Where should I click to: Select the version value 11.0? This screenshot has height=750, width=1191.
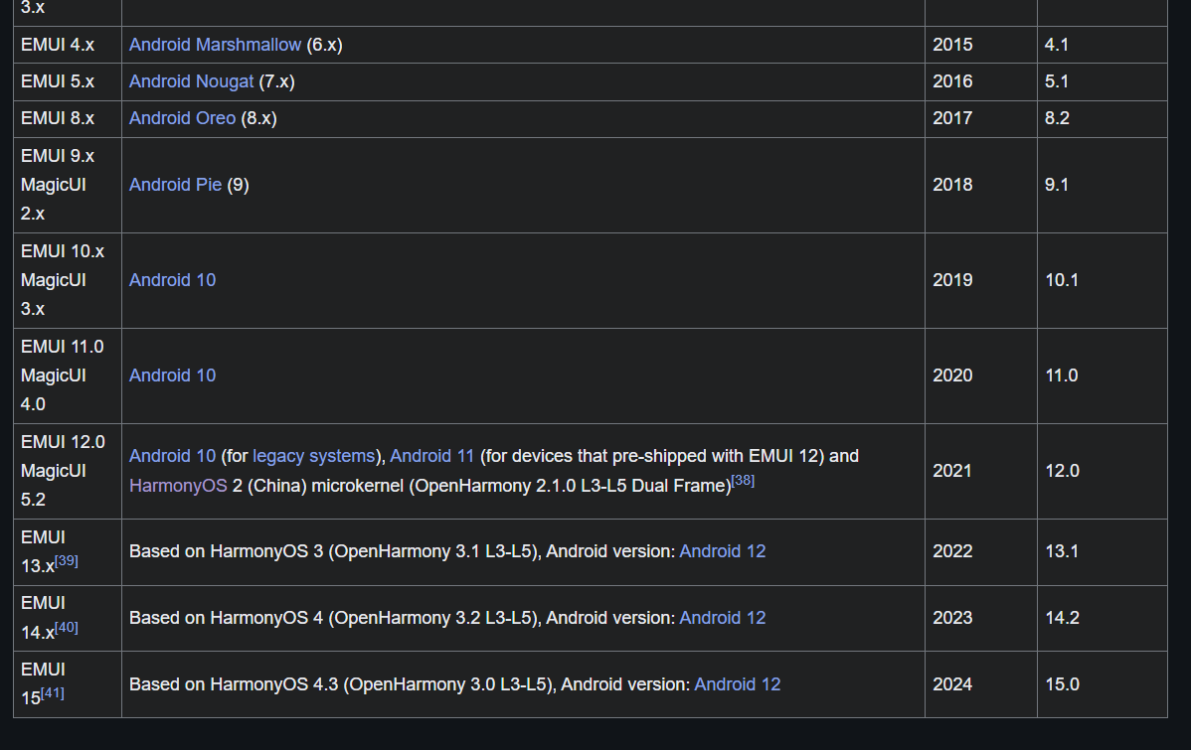pyautogui.click(x=1062, y=375)
